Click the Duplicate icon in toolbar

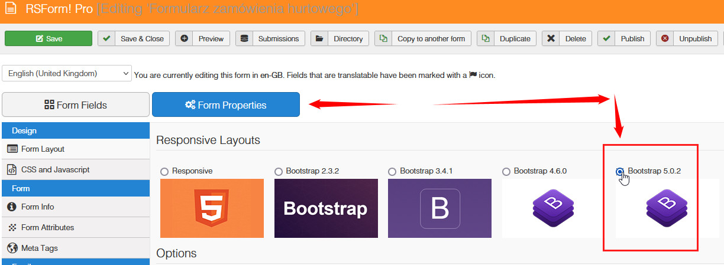click(x=486, y=38)
